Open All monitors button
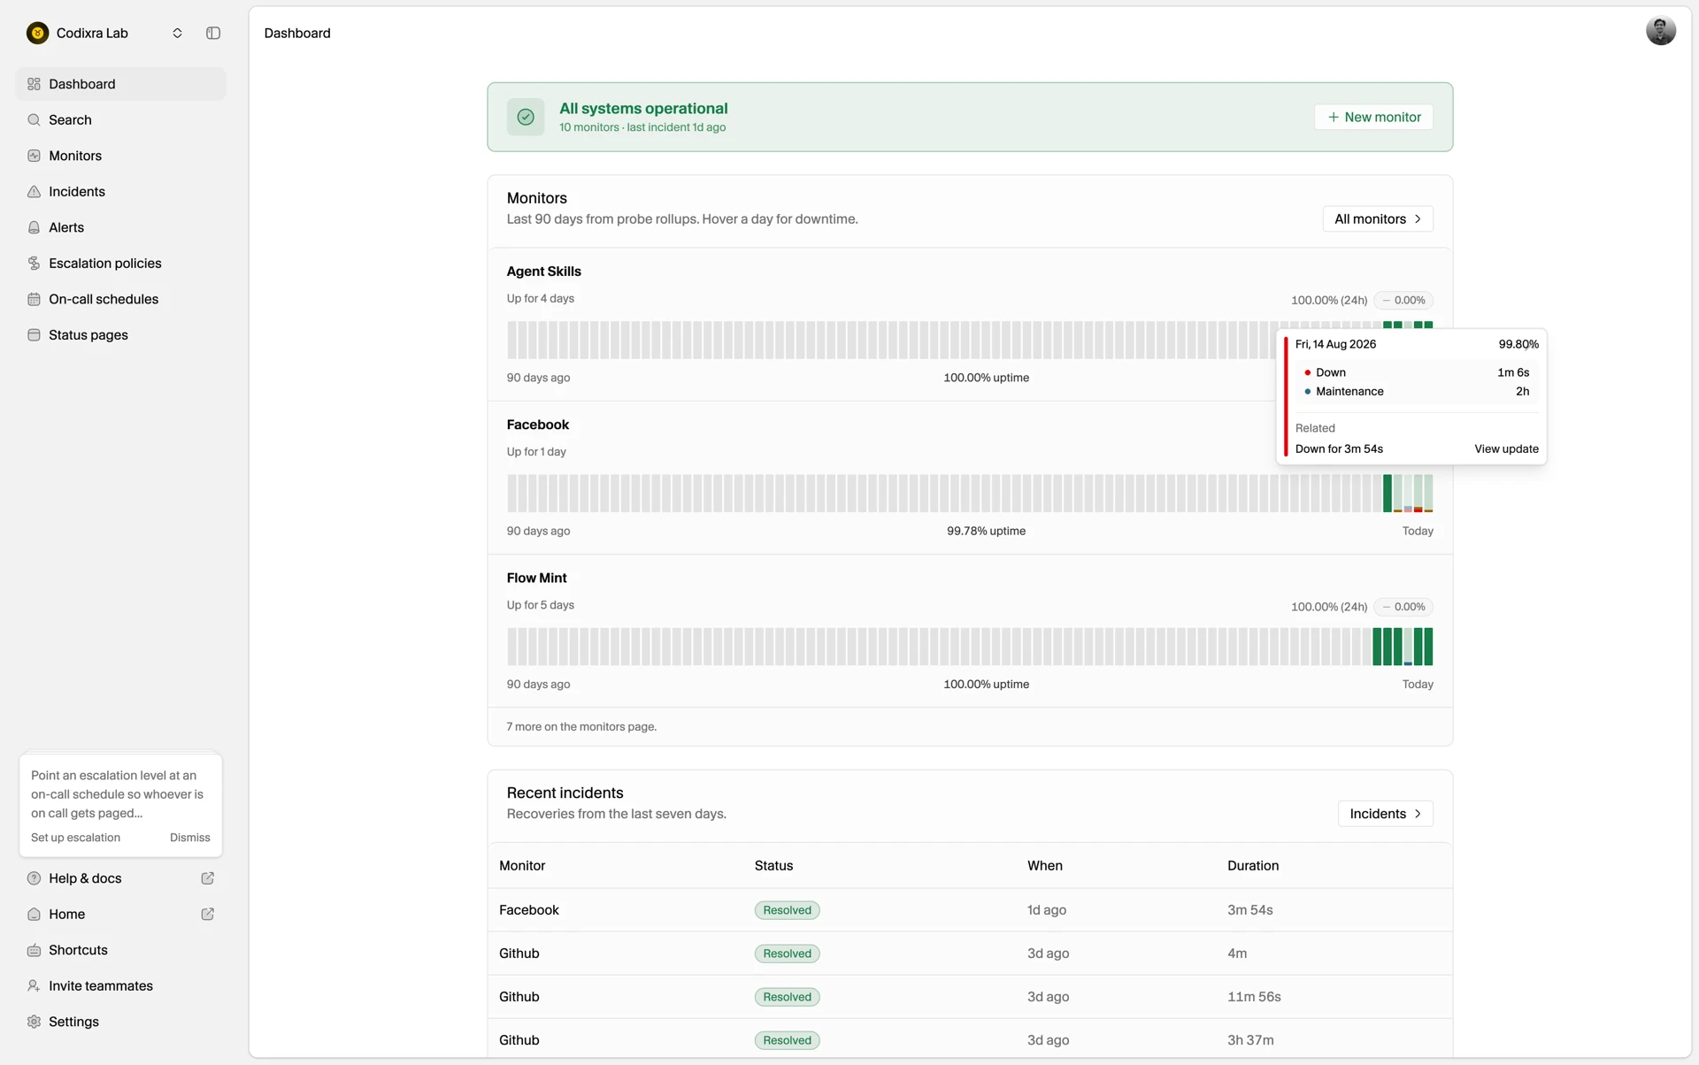The image size is (1699, 1065). click(1378, 218)
